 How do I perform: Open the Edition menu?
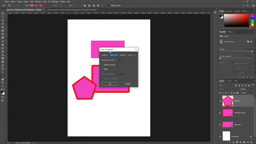pyautogui.click(x=13, y=2)
